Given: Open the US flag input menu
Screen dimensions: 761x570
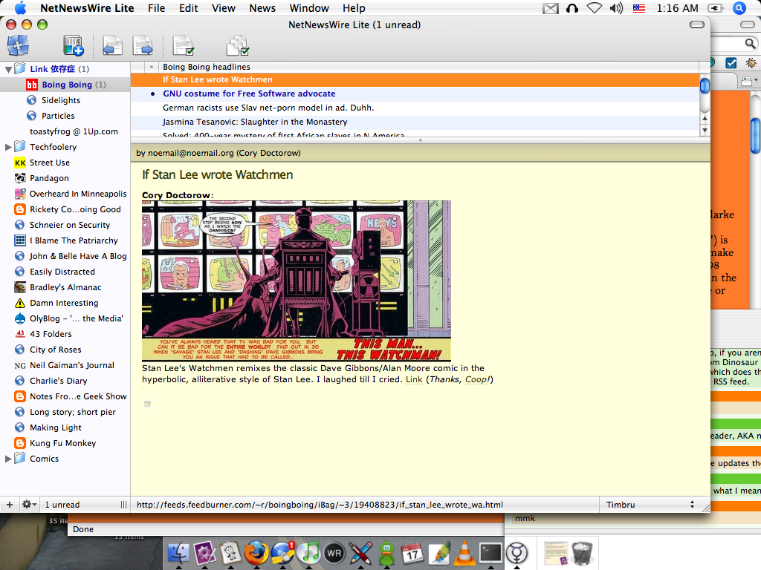Looking at the screenshot, I should click(639, 8).
